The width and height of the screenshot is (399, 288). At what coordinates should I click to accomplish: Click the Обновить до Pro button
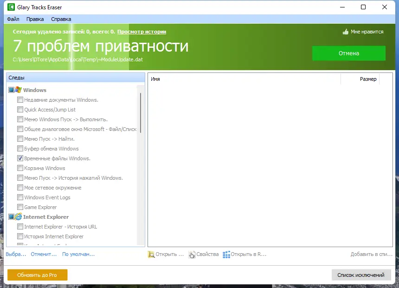point(38,275)
